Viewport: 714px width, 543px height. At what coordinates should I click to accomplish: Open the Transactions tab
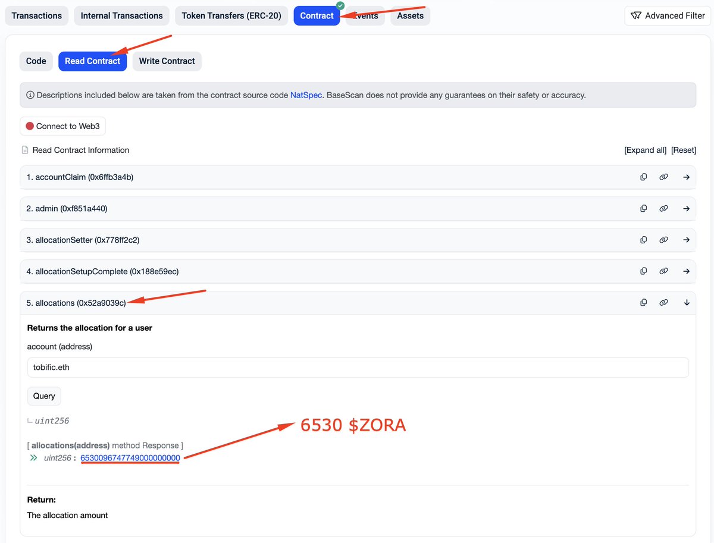[37, 16]
